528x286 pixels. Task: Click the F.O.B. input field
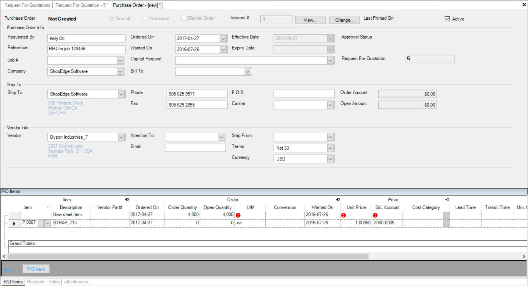(x=304, y=94)
